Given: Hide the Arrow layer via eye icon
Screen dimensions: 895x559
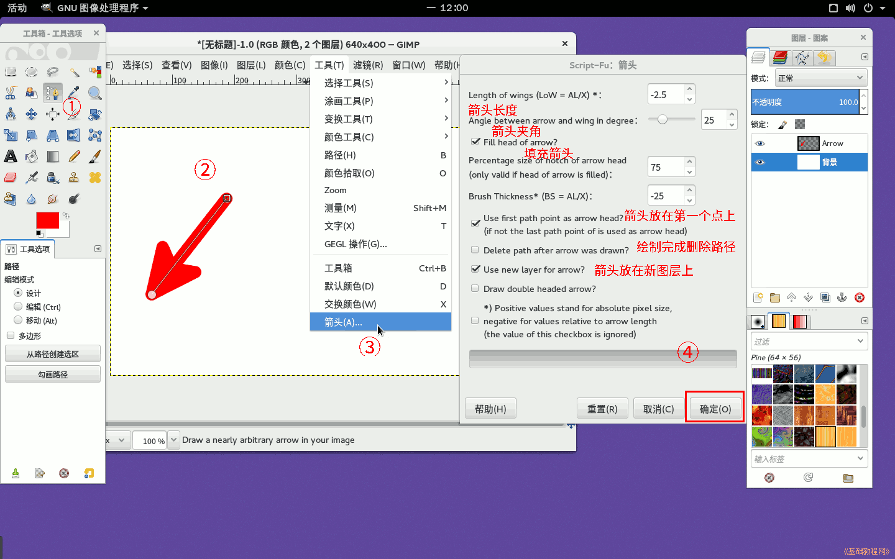Looking at the screenshot, I should 760,143.
